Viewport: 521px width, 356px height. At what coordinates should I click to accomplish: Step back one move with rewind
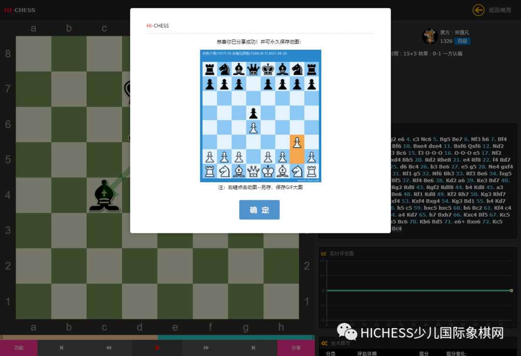109,347
